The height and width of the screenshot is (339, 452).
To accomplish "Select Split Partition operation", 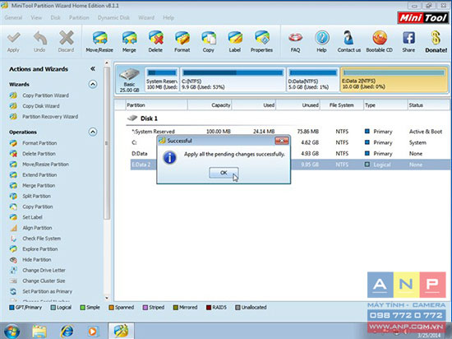I will click(x=37, y=196).
